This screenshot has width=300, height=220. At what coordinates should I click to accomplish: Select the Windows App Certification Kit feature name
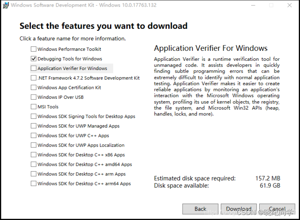(x=69, y=87)
